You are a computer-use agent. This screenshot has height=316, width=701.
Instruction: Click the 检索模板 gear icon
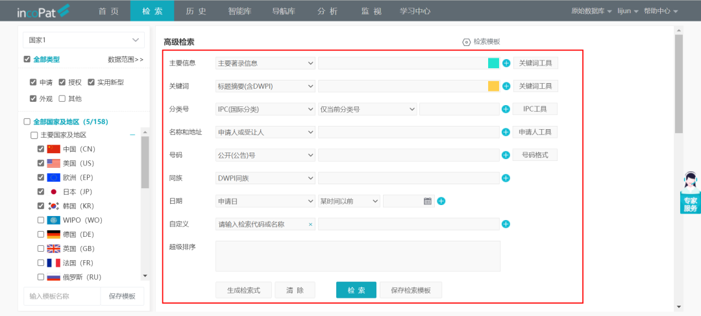[466, 42]
